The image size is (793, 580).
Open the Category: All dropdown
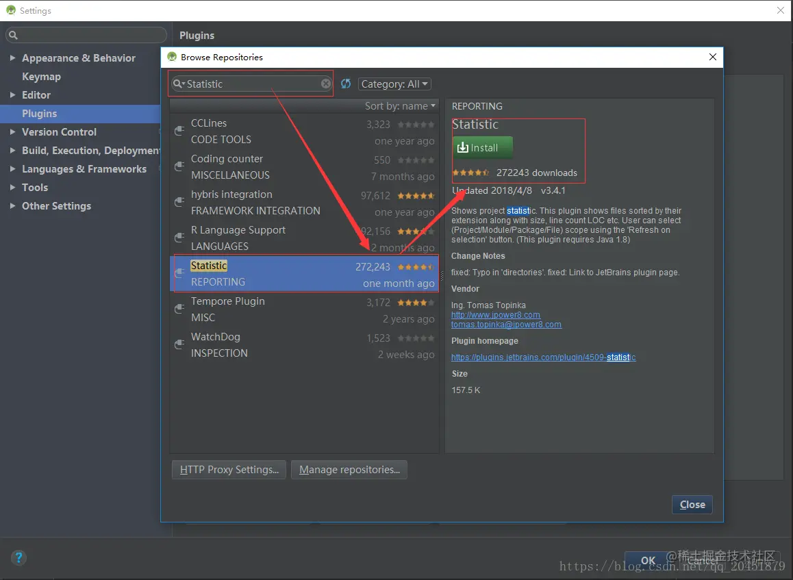tap(394, 84)
